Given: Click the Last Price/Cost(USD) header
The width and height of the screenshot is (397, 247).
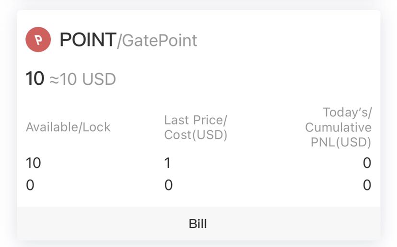Looking at the screenshot, I should 196,127.
